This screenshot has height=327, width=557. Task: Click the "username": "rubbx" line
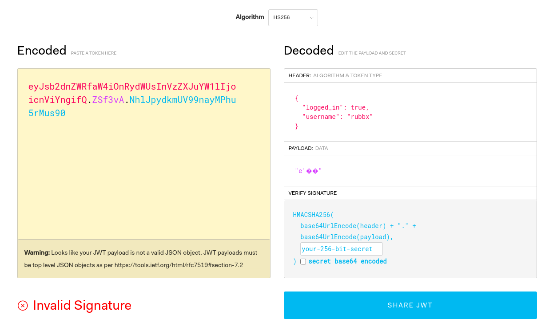click(337, 117)
